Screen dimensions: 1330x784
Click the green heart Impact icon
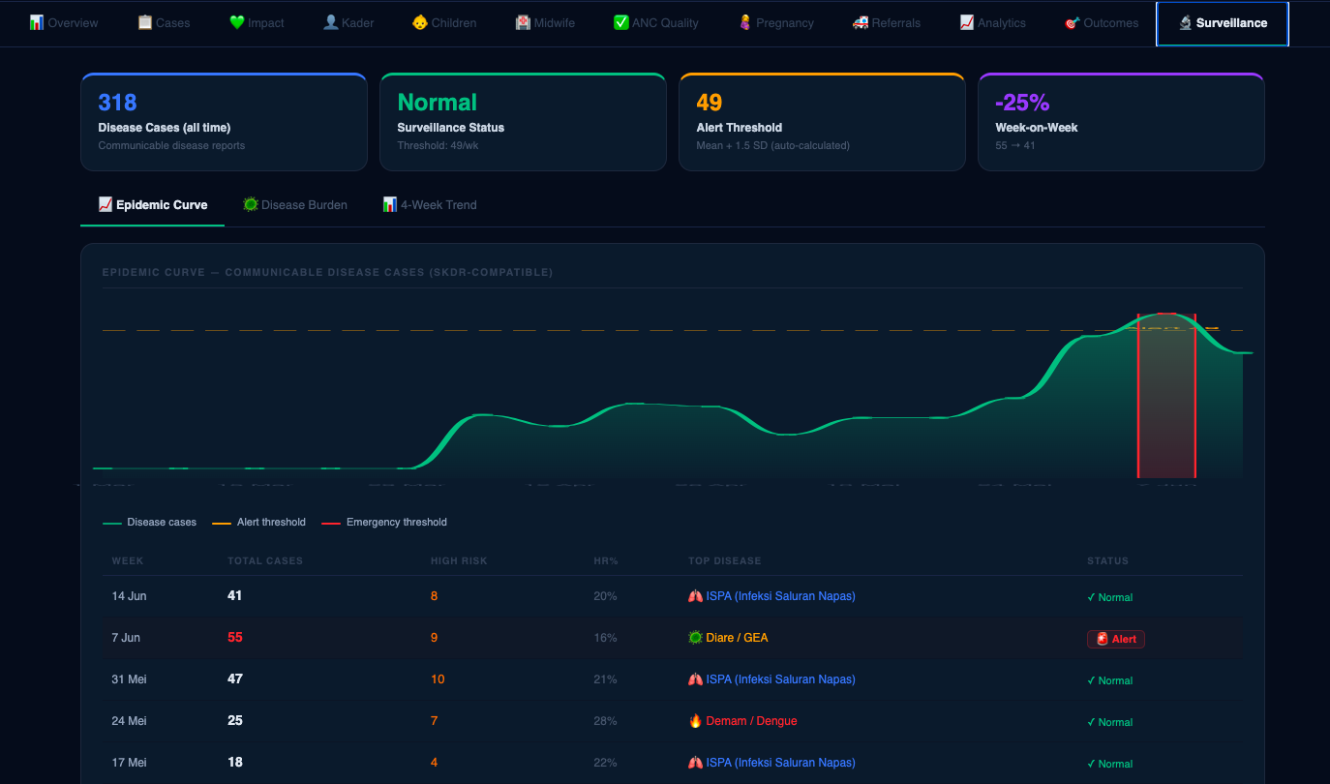point(236,22)
